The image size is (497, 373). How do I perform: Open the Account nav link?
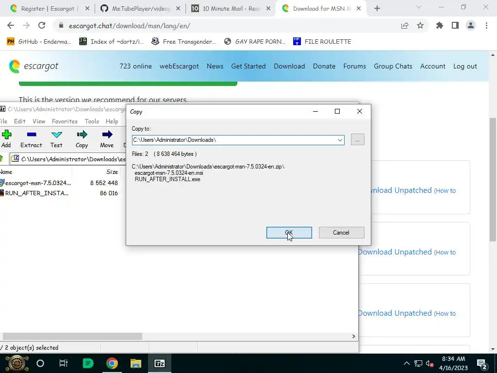(432, 66)
